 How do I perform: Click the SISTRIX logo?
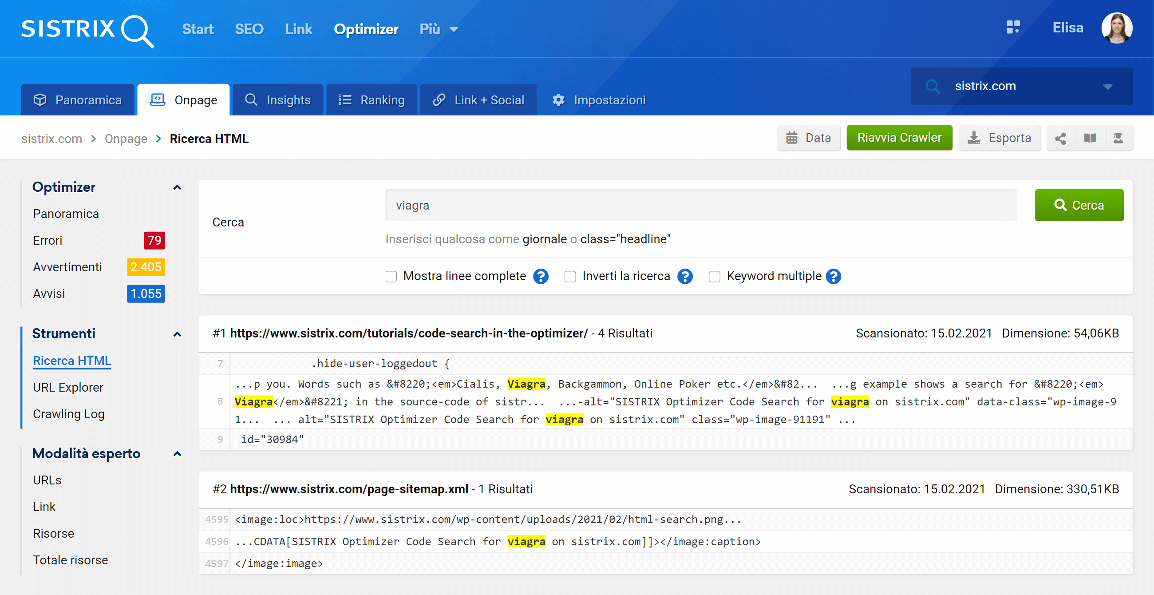click(x=87, y=31)
